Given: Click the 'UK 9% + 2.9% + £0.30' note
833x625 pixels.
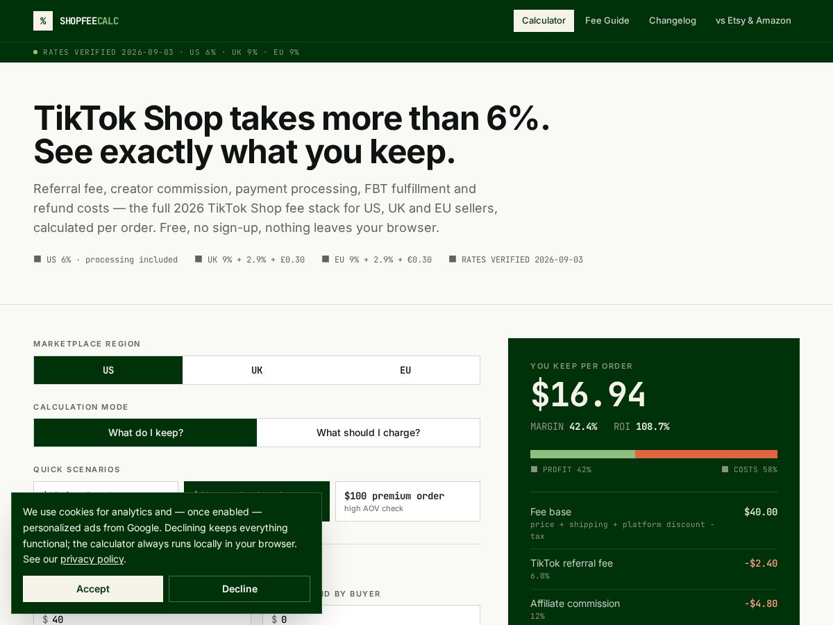Looking at the screenshot, I should tap(250, 260).
